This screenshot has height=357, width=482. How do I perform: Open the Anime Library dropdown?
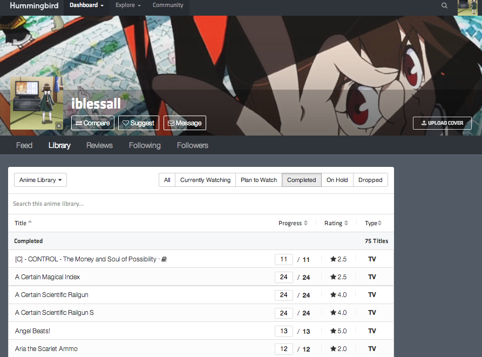[x=40, y=180]
